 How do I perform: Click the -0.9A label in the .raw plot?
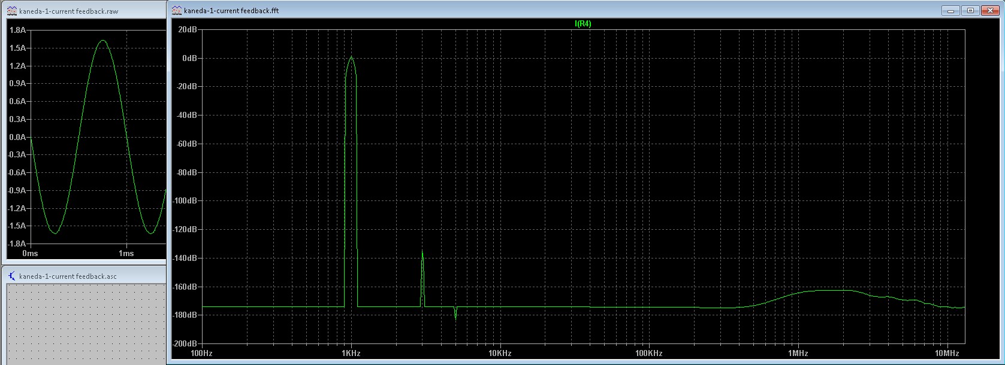pyautogui.click(x=17, y=190)
